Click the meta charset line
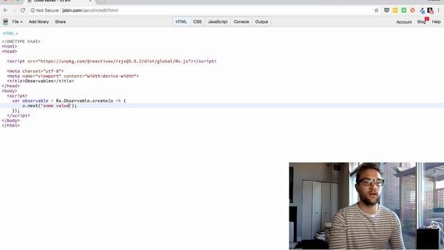The image size is (444, 250). click(x=35, y=71)
